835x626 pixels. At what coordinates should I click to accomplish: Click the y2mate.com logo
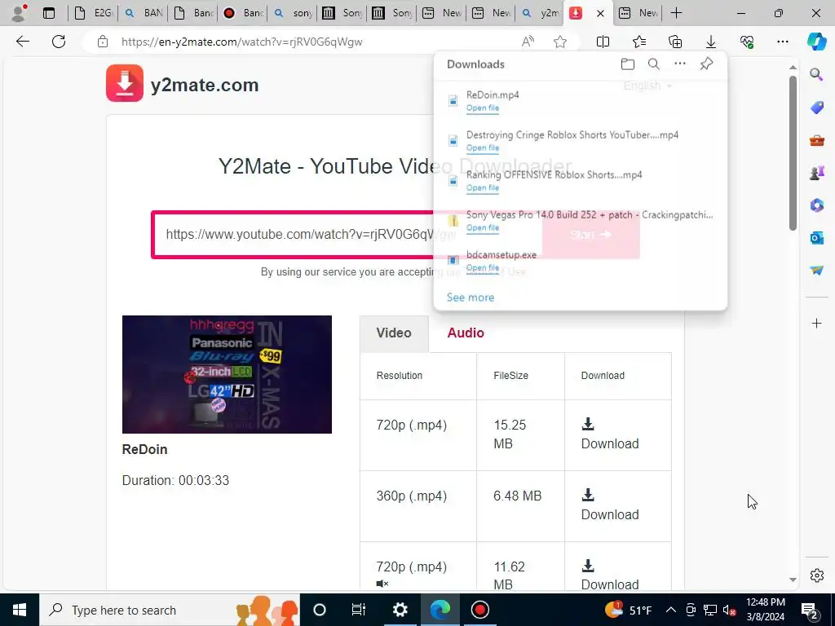pos(182,84)
